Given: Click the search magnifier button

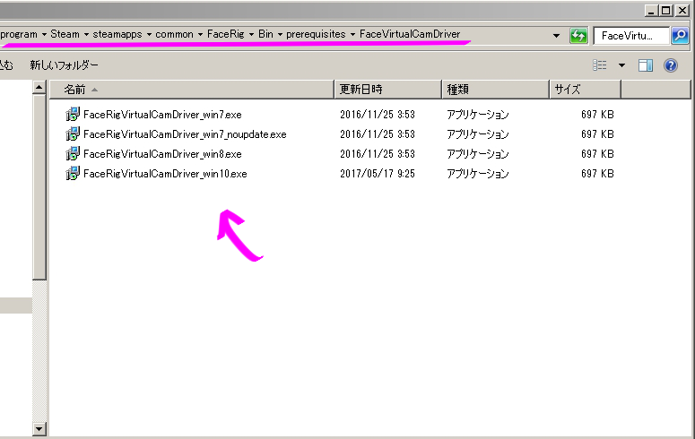Looking at the screenshot, I should tap(680, 36).
